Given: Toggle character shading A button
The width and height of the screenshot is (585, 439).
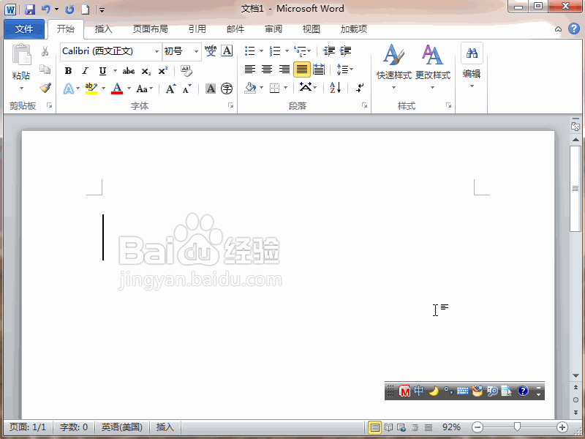Looking at the screenshot, I should click(211, 89).
